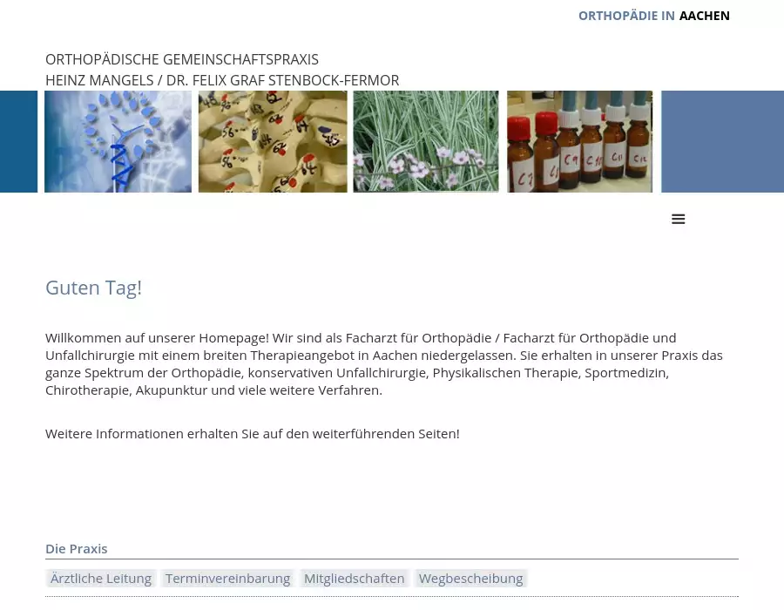Open the hamburger navigation menu
This screenshot has height=610, width=784.
[x=679, y=220]
